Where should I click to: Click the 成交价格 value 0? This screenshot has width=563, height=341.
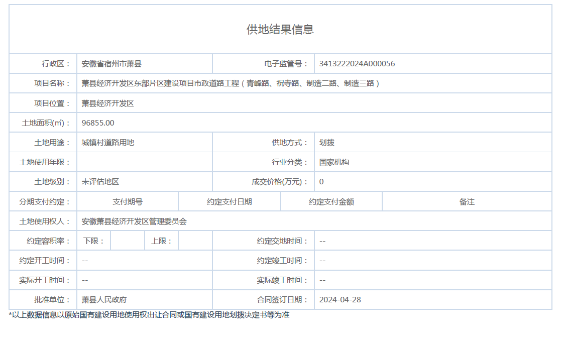[x=321, y=182]
